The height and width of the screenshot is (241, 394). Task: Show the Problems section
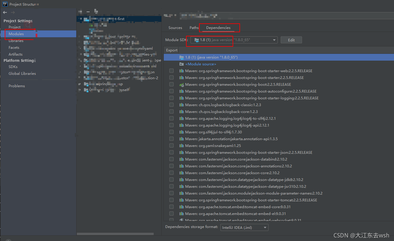tap(17, 86)
